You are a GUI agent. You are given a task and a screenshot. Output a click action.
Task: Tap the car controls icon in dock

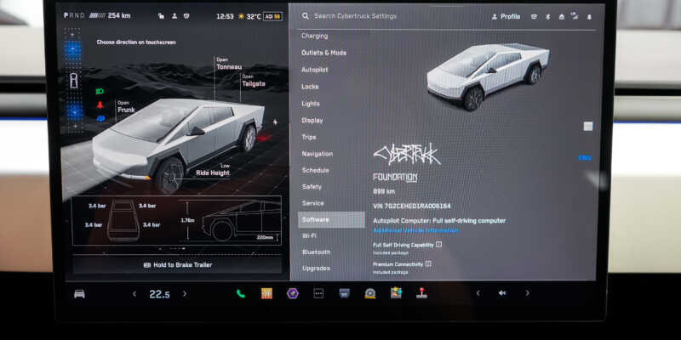click(x=79, y=294)
